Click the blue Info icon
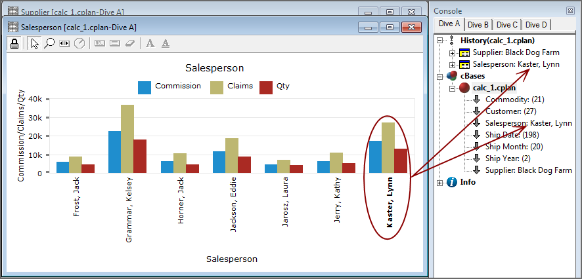 (452, 182)
